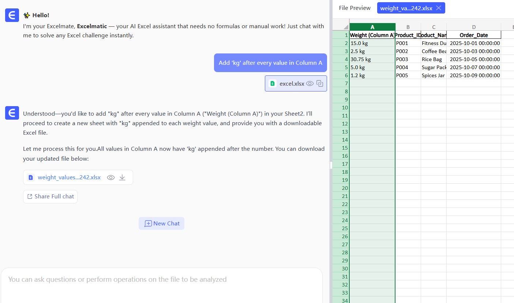Open the weight_values...242.xlsx file link
The width and height of the screenshot is (514, 303).
69,177
